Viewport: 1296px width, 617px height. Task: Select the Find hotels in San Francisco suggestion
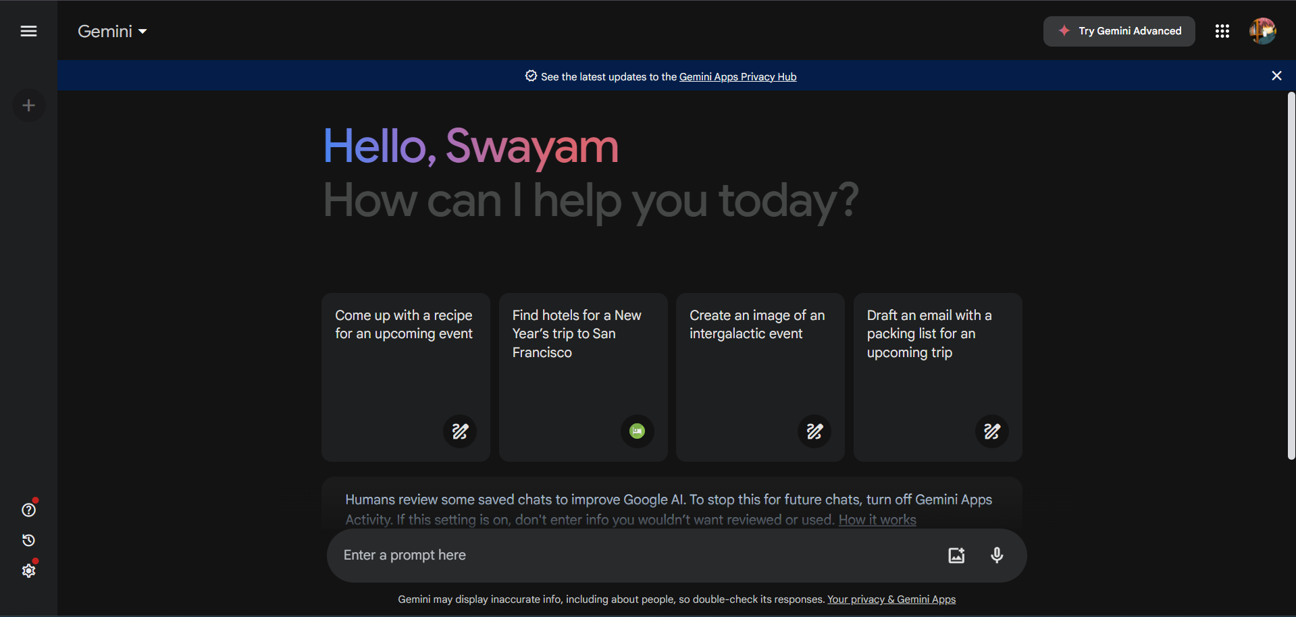[x=584, y=377]
